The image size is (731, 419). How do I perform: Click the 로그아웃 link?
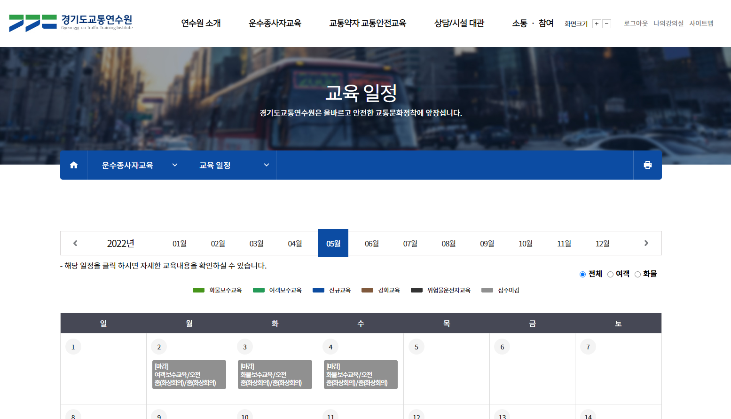tap(635, 23)
